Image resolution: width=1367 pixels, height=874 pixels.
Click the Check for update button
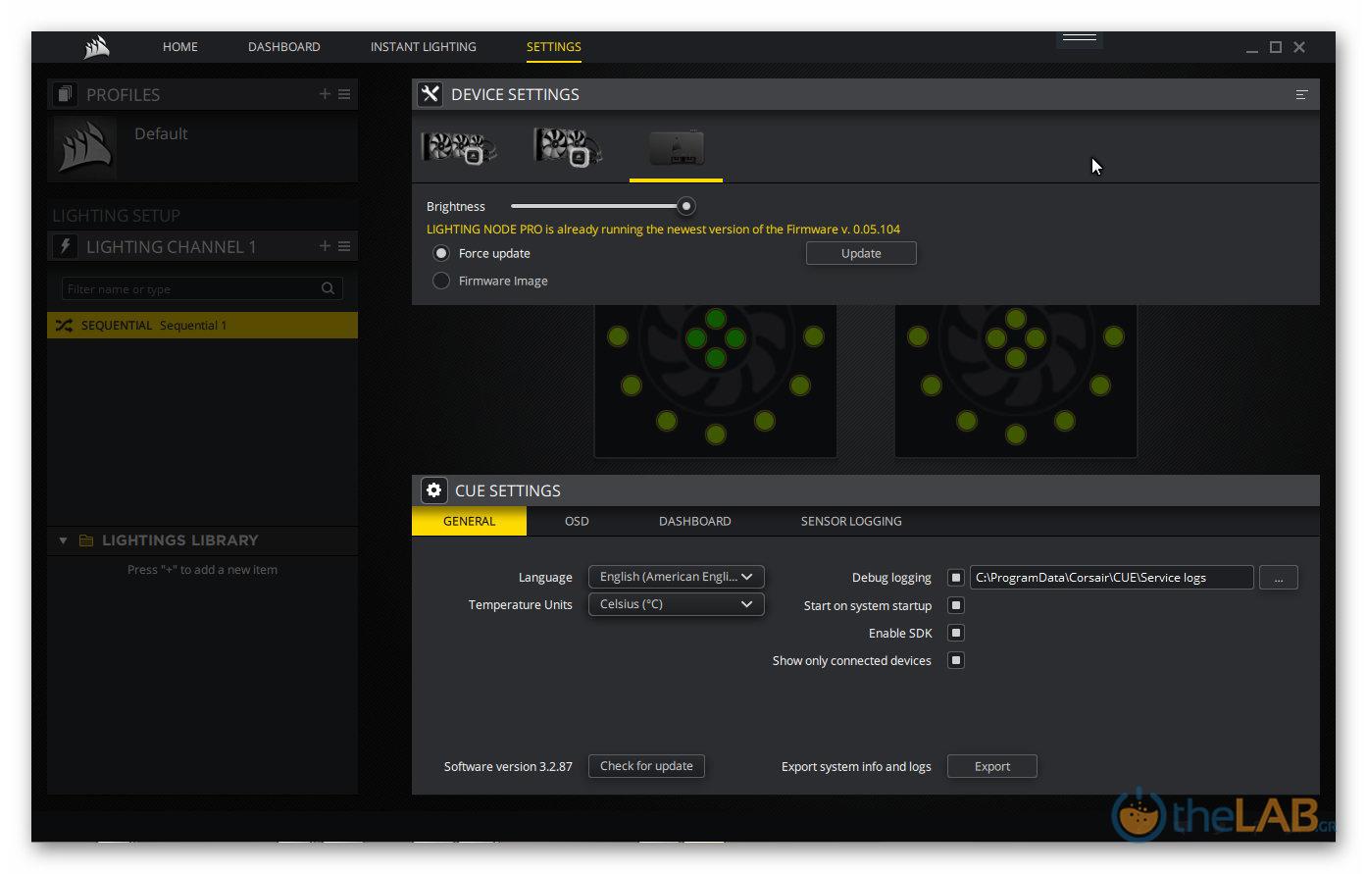(x=646, y=766)
